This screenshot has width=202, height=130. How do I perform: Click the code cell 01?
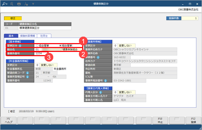pyautogui.click(x=11, y=28)
